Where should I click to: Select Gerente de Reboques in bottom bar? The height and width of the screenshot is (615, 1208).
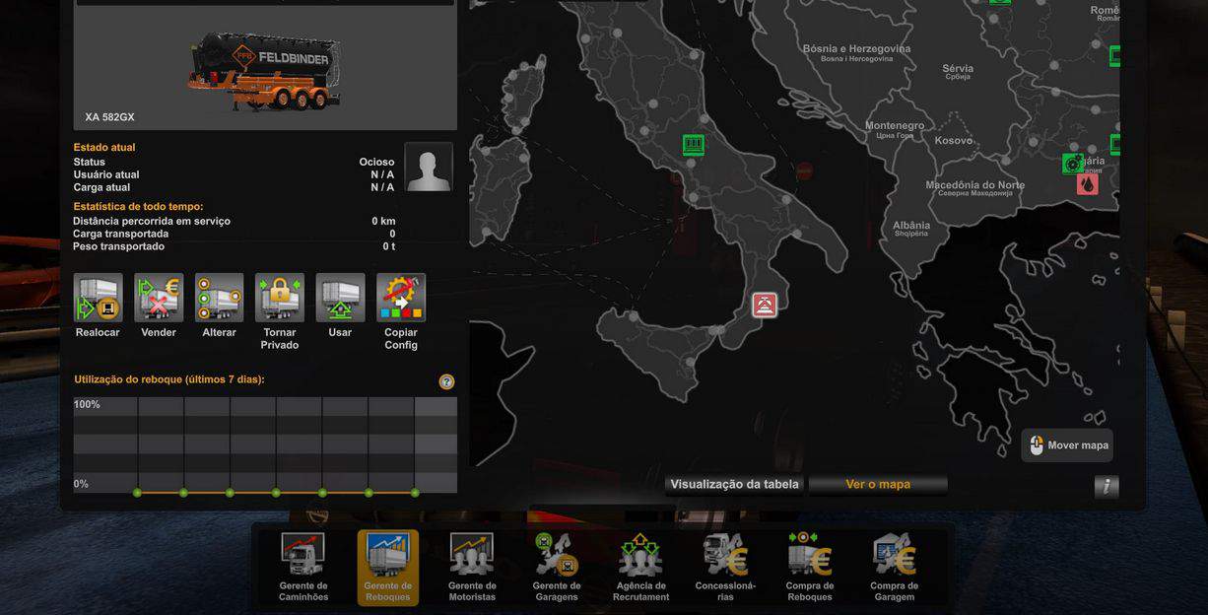click(388, 567)
